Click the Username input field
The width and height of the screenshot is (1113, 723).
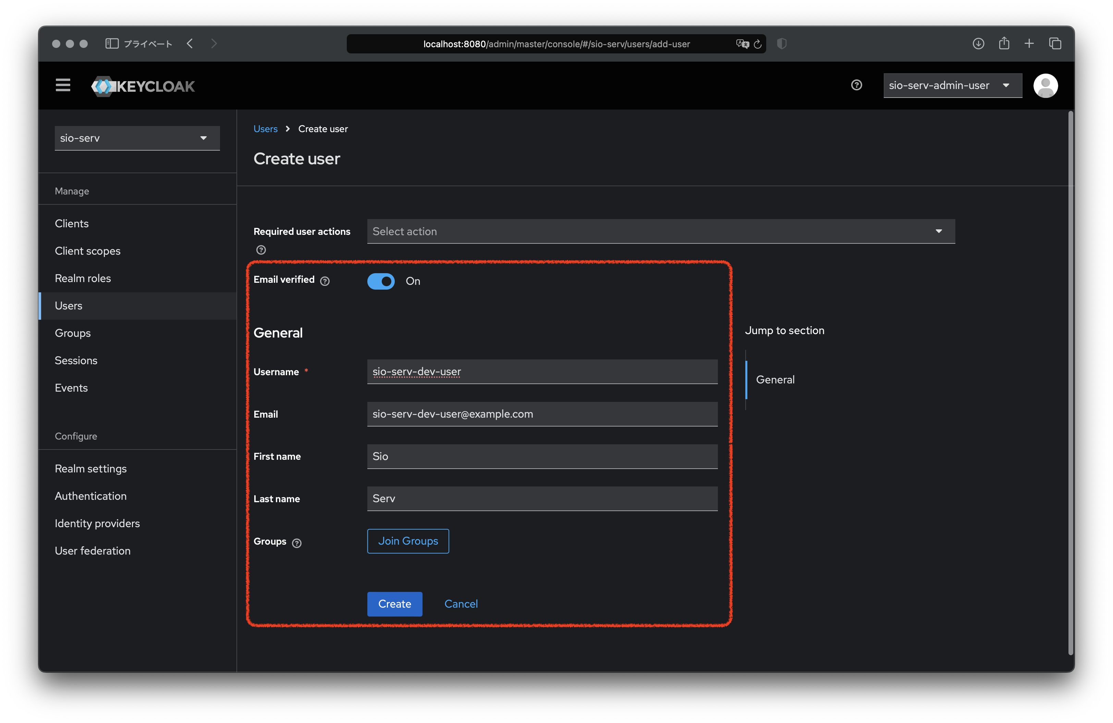pyautogui.click(x=542, y=371)
